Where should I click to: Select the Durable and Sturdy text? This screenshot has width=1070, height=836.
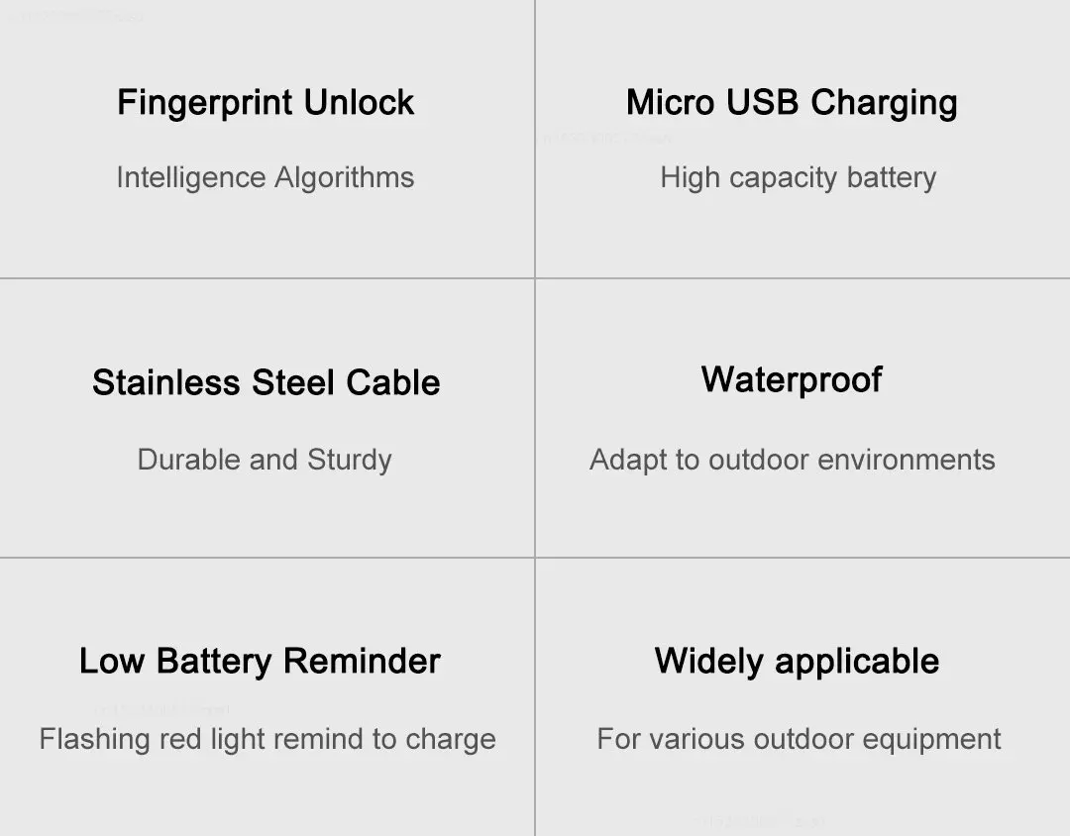tap(265, 460)
